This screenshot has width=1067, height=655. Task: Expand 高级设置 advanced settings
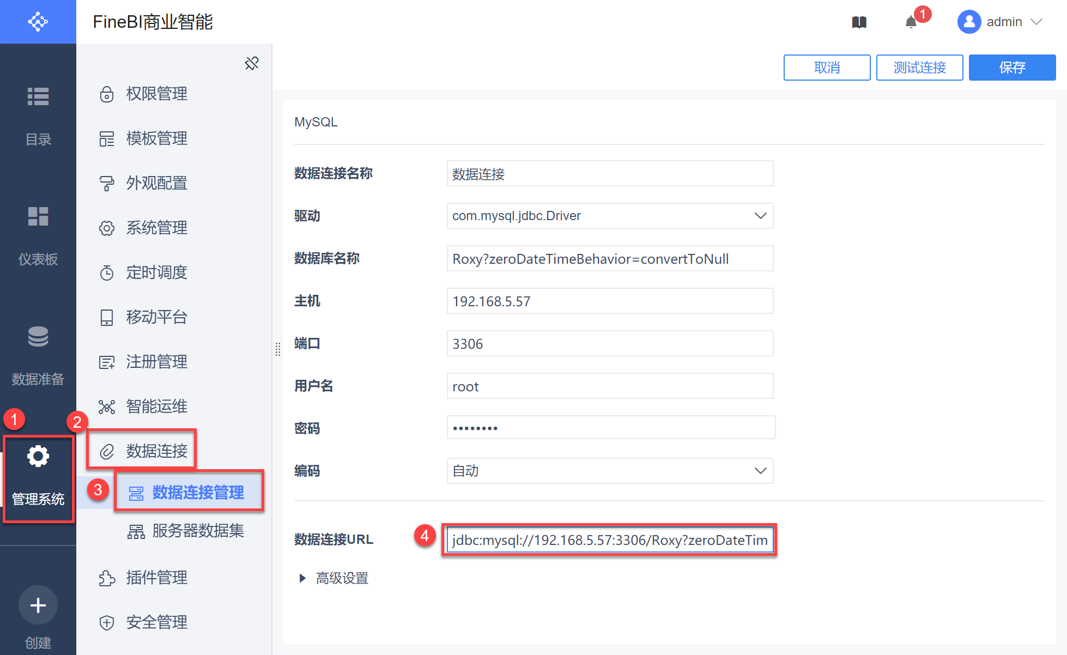(302, 578)
